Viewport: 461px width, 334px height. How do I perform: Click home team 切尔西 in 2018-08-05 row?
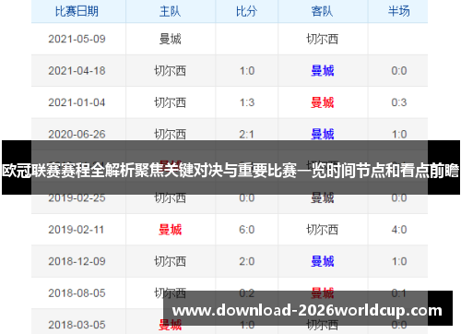pos(170,293)
